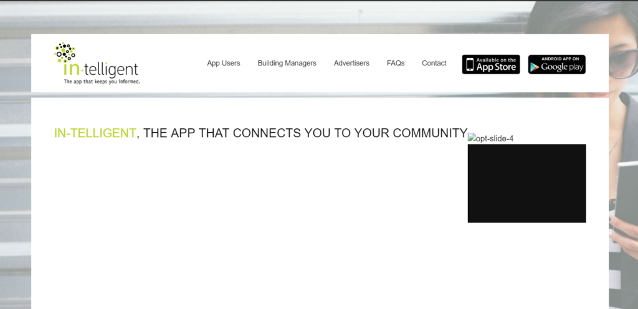Image resolution: width=638 pixels, height=309 pixels.
Task: Click the Android App on Google Play badge
Action: point(556,64)
